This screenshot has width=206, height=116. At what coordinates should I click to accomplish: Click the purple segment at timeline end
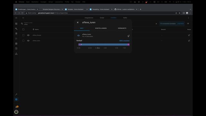(x=128, y=44)
